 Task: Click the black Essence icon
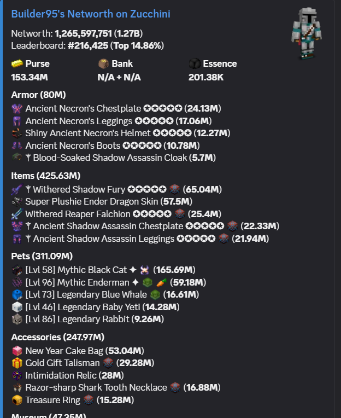[x=195, y=63]
